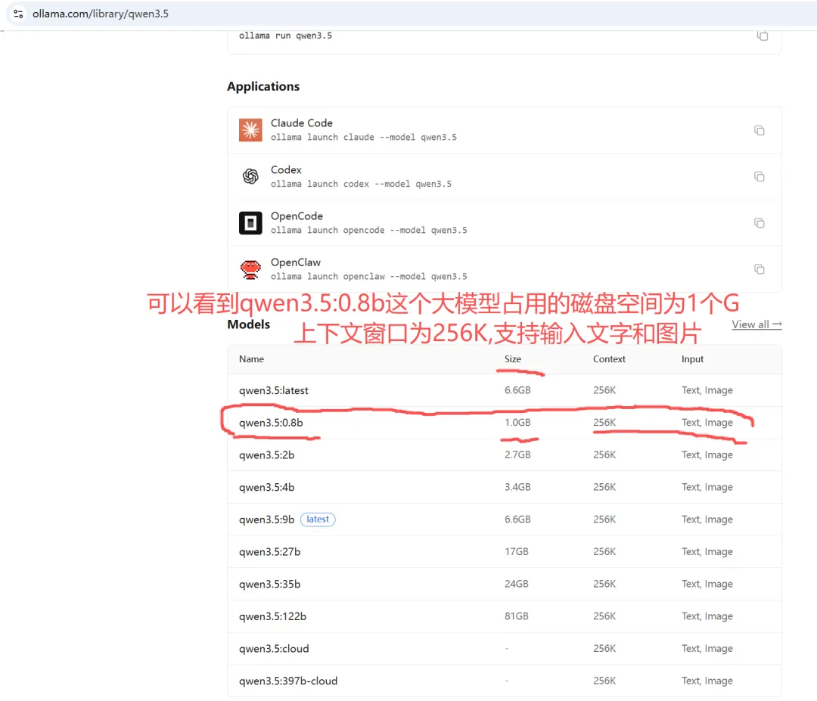Open the qwen3.5:0.8b model
The width and height of the screenshot is (817, 701).
271,423
